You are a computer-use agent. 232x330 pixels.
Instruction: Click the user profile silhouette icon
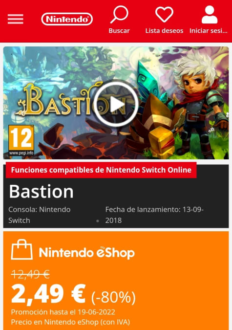tap(209, 15)
